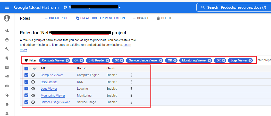Image resolution: width=271 pixels, height=116 pixels.
Task: Remove the Monitoring Viewer filter chip
Action: 209,60
